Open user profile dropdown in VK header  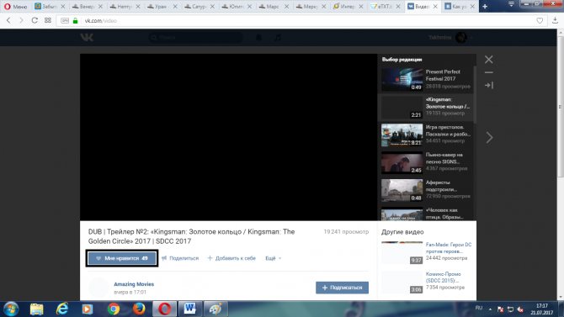point(450,37)
